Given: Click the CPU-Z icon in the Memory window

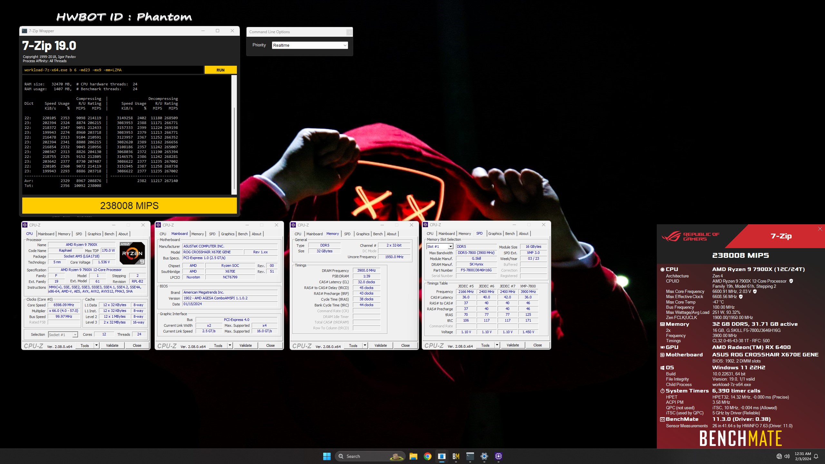Looking at the screenshot, I should (x=293, y=225).
